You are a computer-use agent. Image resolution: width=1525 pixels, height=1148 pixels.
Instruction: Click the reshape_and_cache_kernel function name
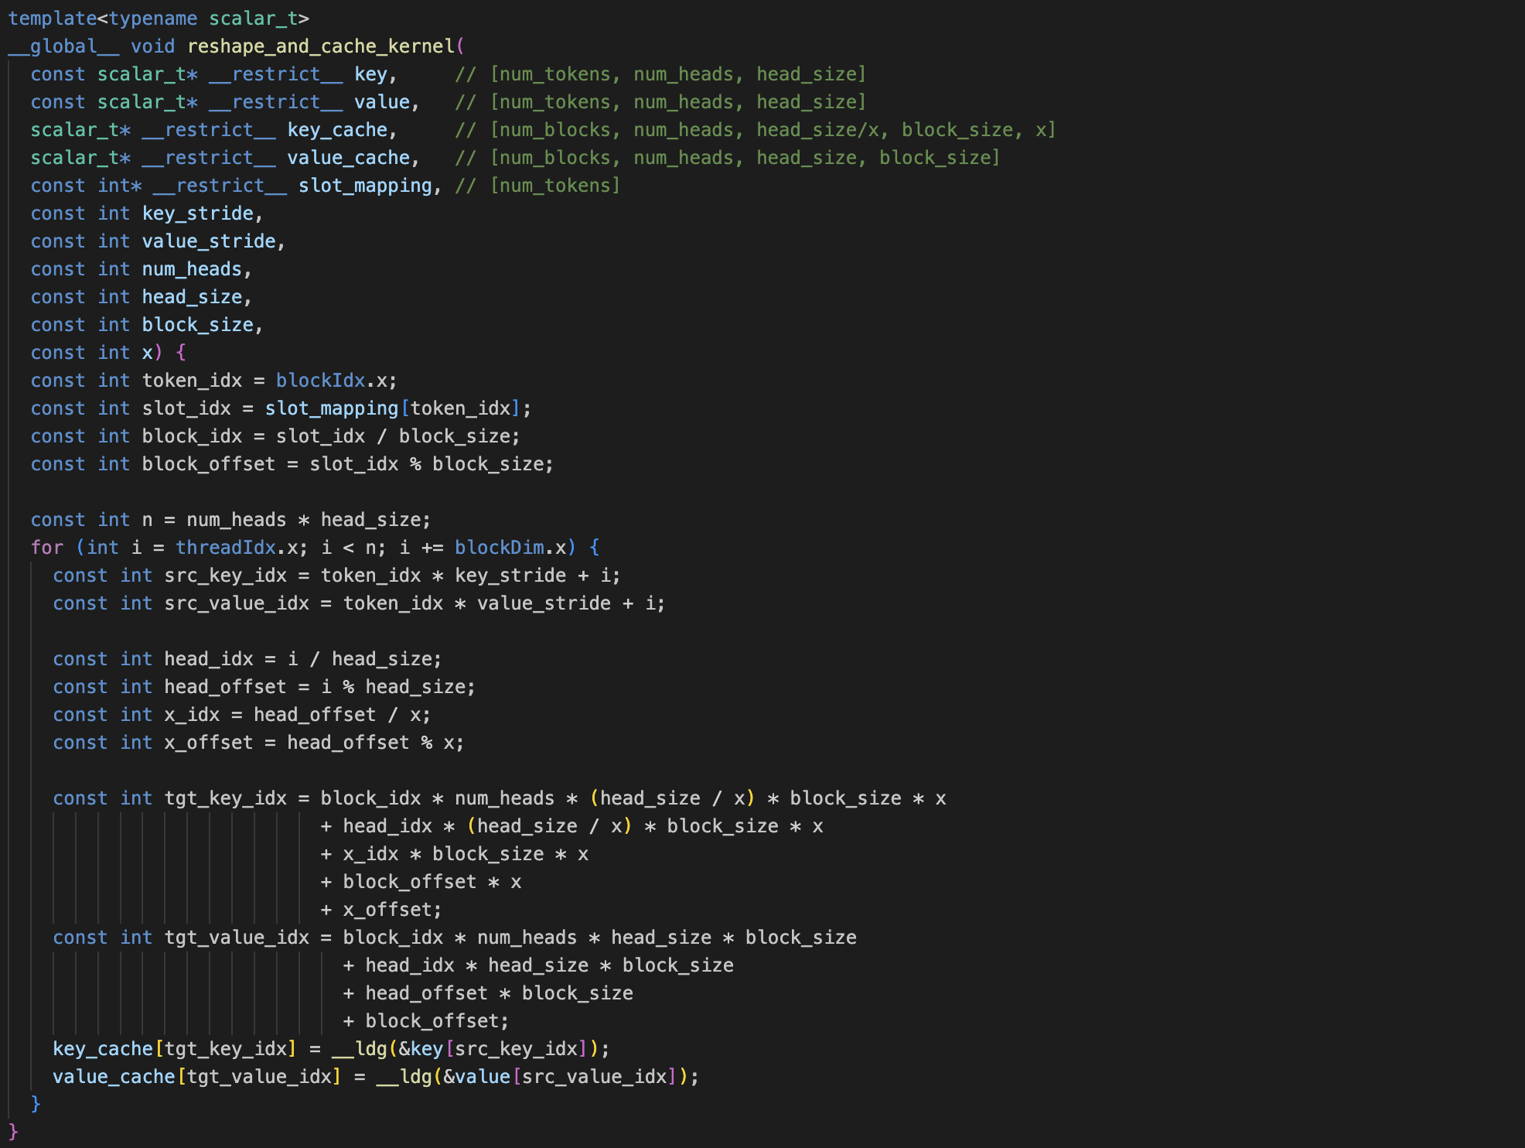[321, 46]
